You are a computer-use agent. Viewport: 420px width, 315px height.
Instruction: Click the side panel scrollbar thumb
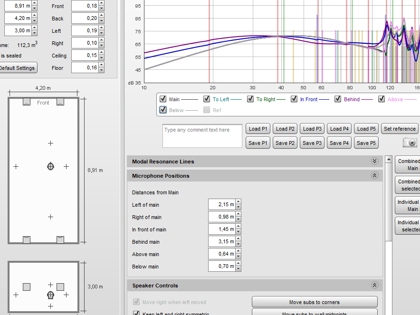pos(389,202)
